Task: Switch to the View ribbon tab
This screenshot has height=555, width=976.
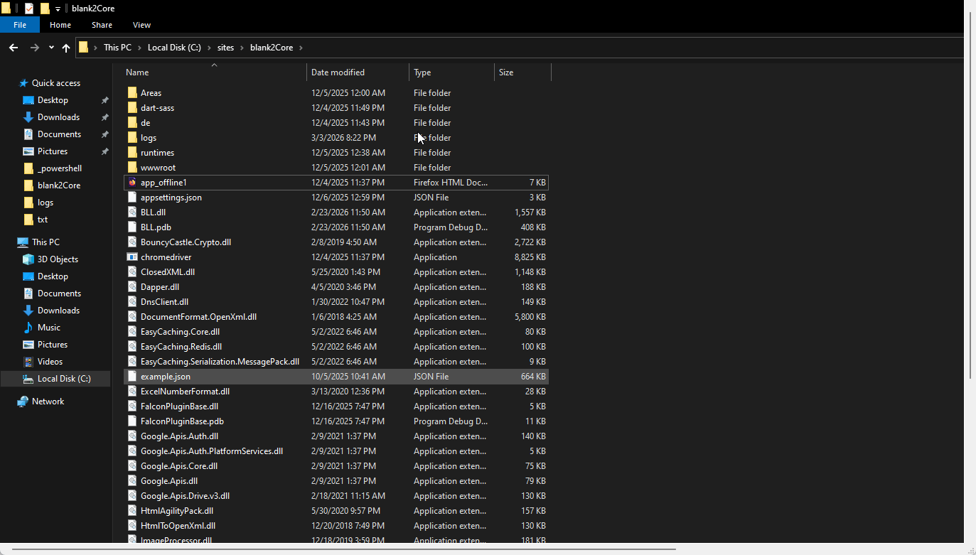Action: click(141, 25)
